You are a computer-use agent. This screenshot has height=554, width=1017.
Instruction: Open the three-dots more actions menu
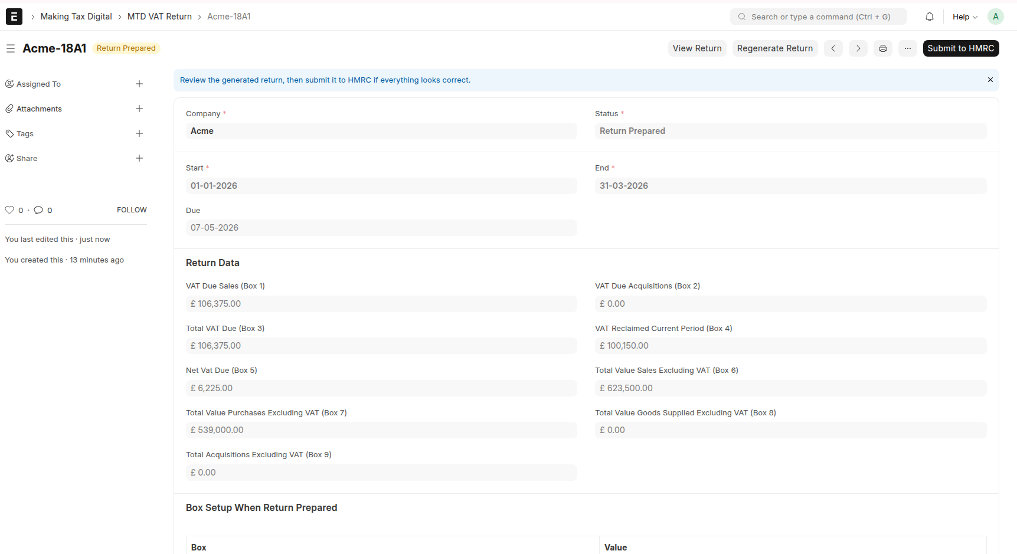[x=908, y=48]
